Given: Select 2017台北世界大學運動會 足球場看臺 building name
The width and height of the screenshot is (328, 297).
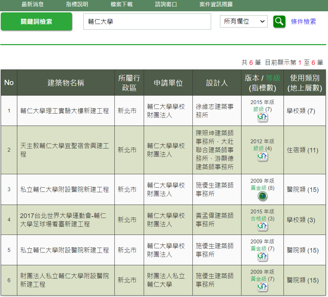Looking at the screenshot, I should tap(63, 220).
